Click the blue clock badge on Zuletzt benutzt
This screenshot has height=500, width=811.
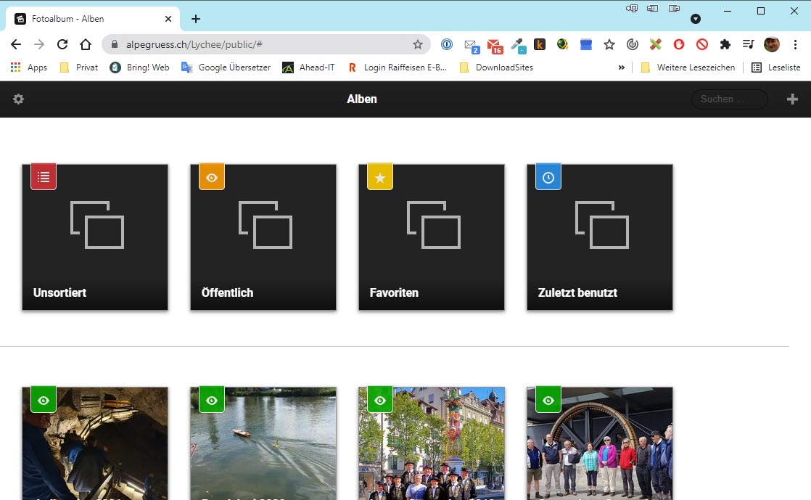coord(548,176)
